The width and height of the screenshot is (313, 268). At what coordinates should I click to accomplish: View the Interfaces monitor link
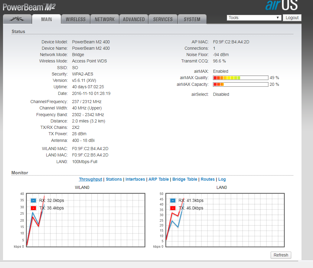click(x=135, y=179)
